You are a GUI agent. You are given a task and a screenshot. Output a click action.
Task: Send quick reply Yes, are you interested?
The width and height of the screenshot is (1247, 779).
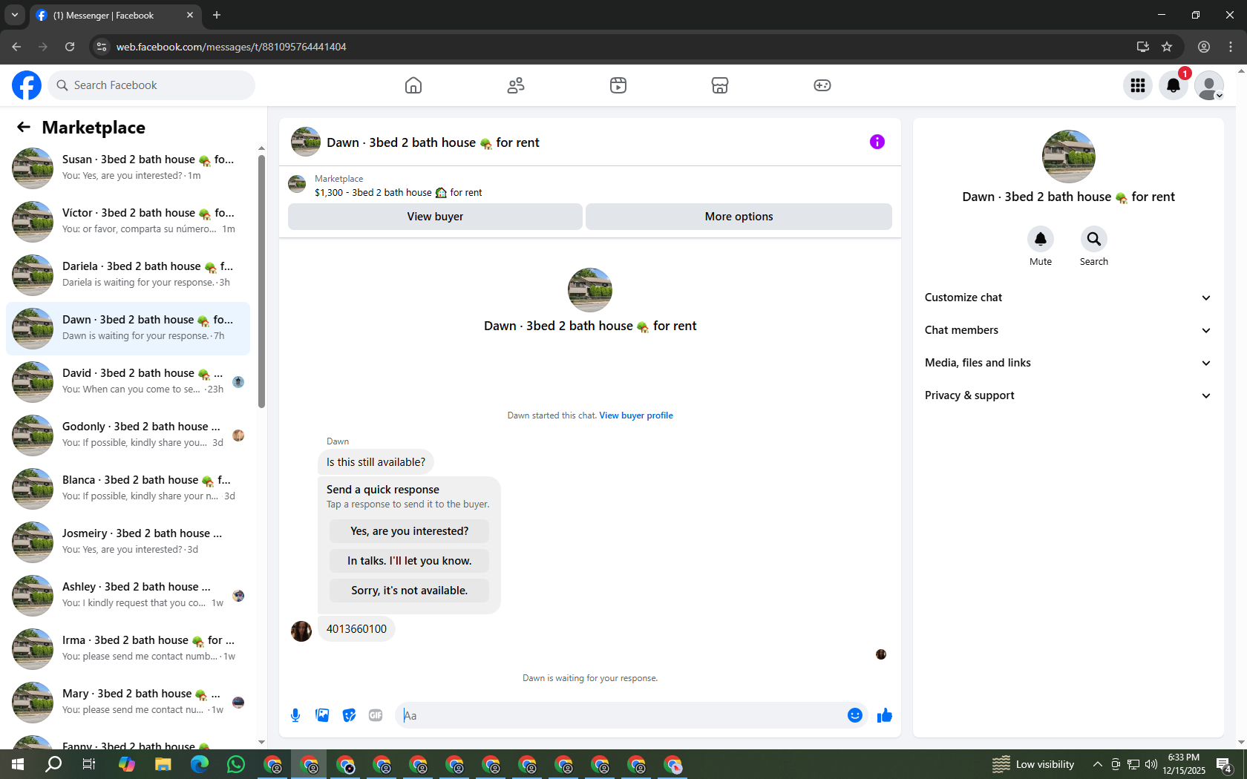[409, 531]
